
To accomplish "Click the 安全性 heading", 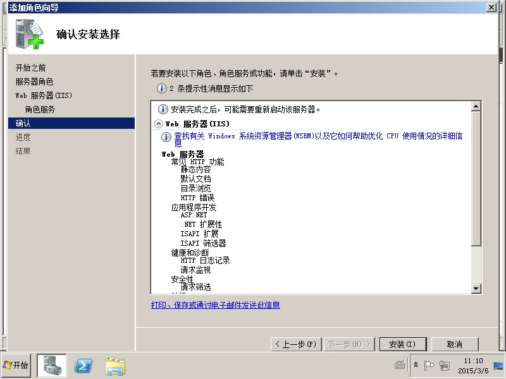I will (x=182, y=279).
